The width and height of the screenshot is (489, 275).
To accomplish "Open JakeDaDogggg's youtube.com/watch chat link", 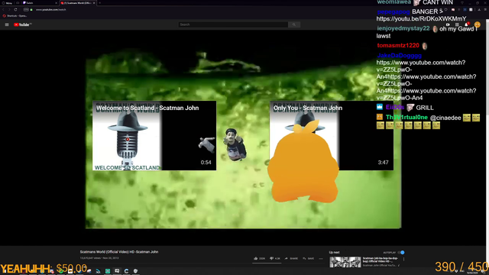I will pos(426,80).
